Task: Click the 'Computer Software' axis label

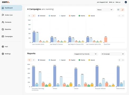Action: pos(100,88)
